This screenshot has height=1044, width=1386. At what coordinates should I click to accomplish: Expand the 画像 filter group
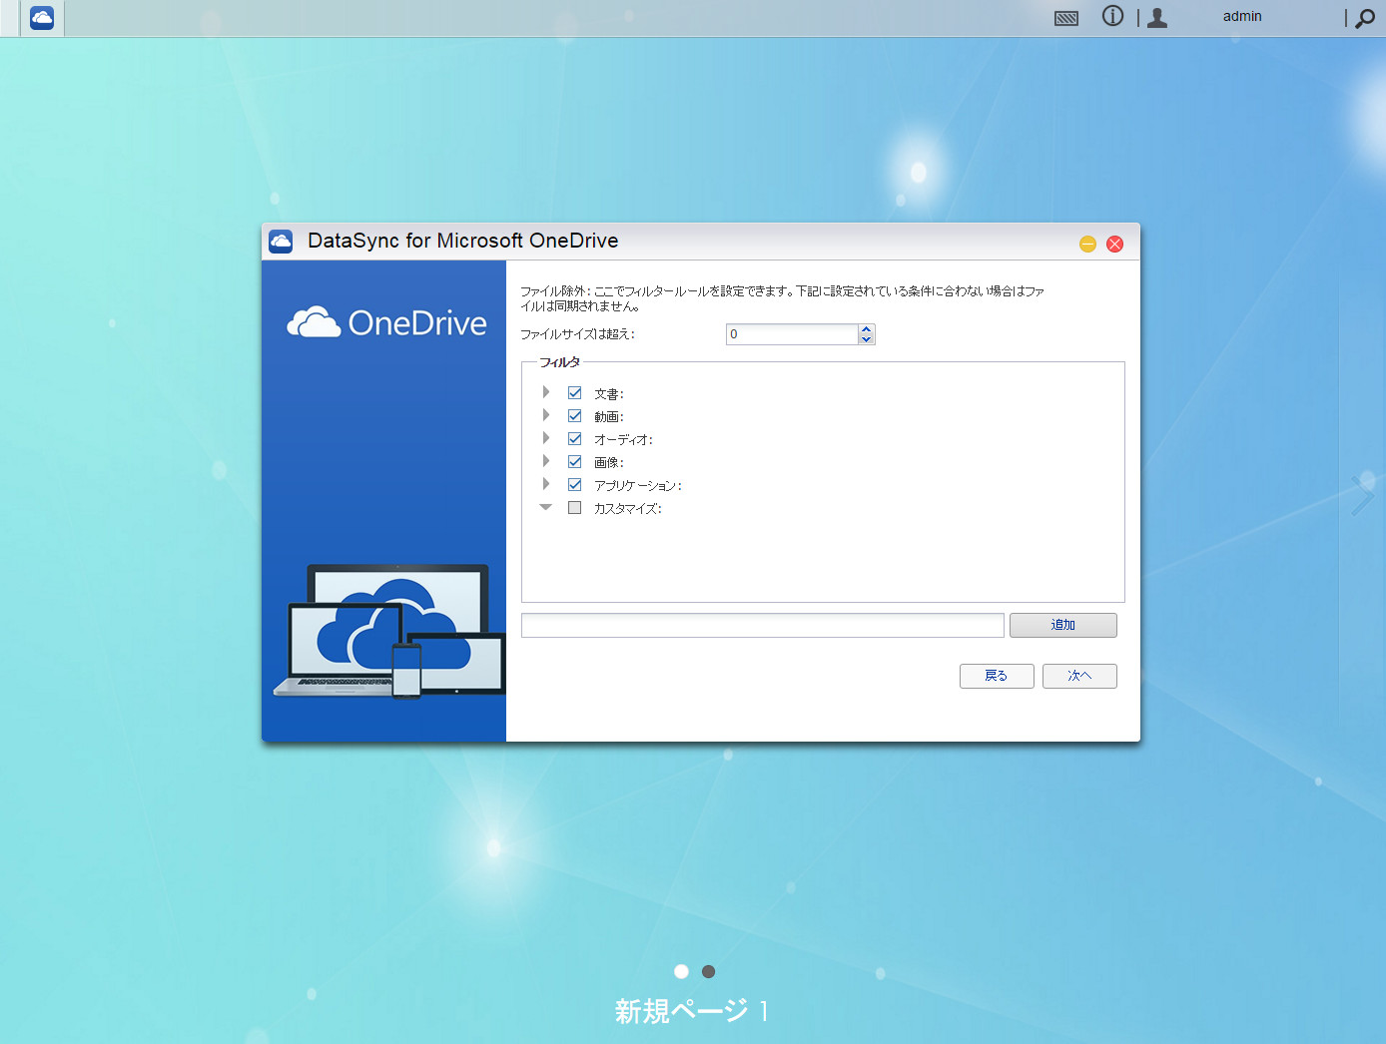pyautogui.click(x=546, y=461)
